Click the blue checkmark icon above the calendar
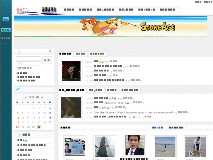 point(18,89)
